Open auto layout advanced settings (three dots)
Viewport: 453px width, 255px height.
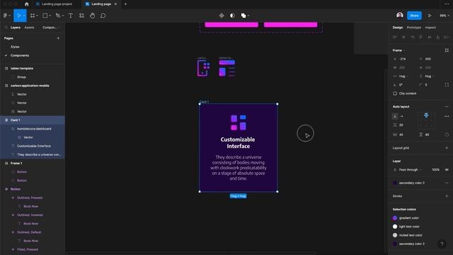(447, 116)
